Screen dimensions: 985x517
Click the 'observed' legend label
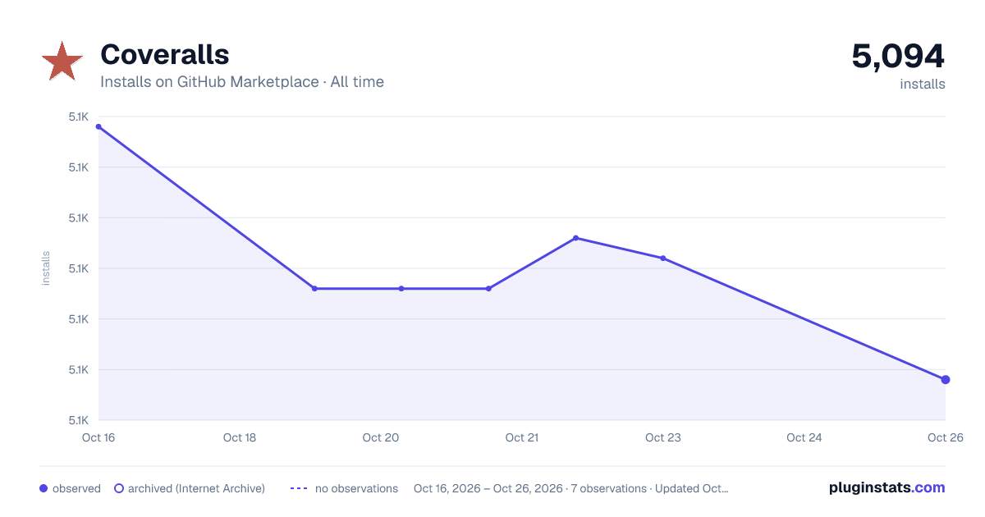[x=76, y=488]
